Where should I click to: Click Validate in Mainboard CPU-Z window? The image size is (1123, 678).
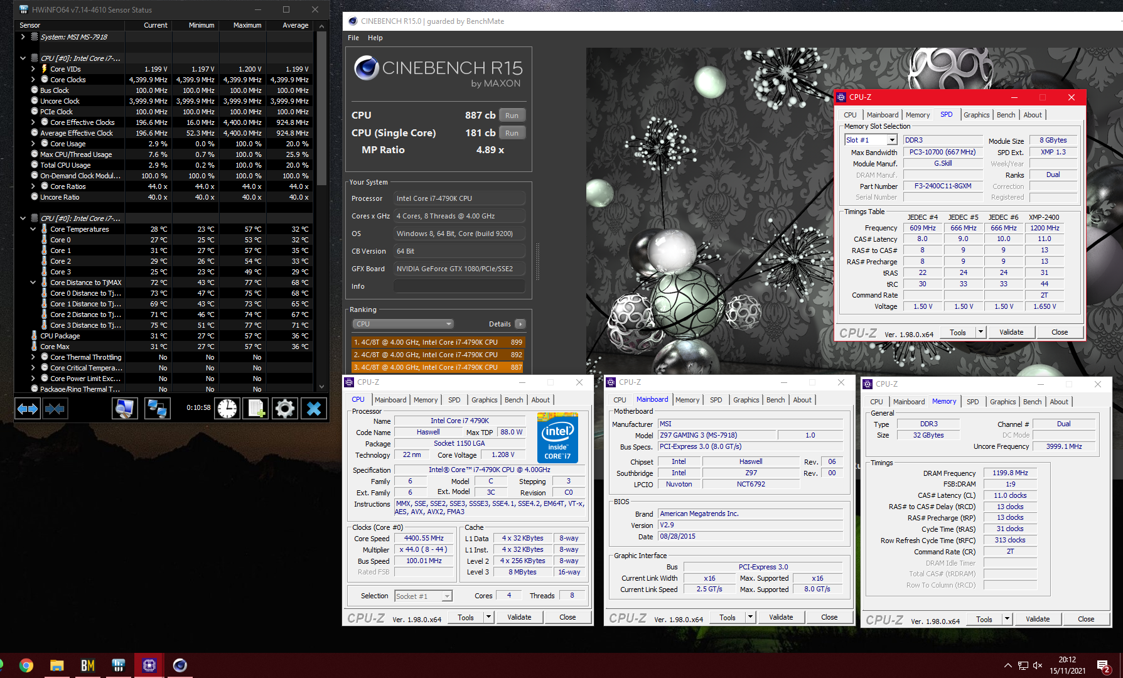[x=781, y=617]
